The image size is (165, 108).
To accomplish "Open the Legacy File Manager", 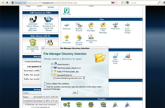I will (x=103, y=28).
